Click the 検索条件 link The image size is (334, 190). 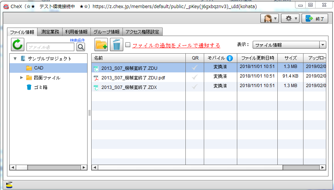[77, 40]
